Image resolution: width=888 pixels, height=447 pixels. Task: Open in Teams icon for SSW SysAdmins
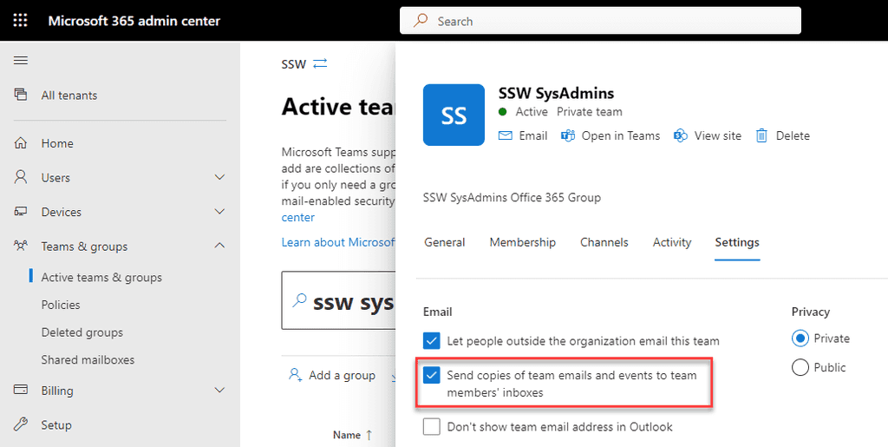pyautogui.click(x=569, y=135)
